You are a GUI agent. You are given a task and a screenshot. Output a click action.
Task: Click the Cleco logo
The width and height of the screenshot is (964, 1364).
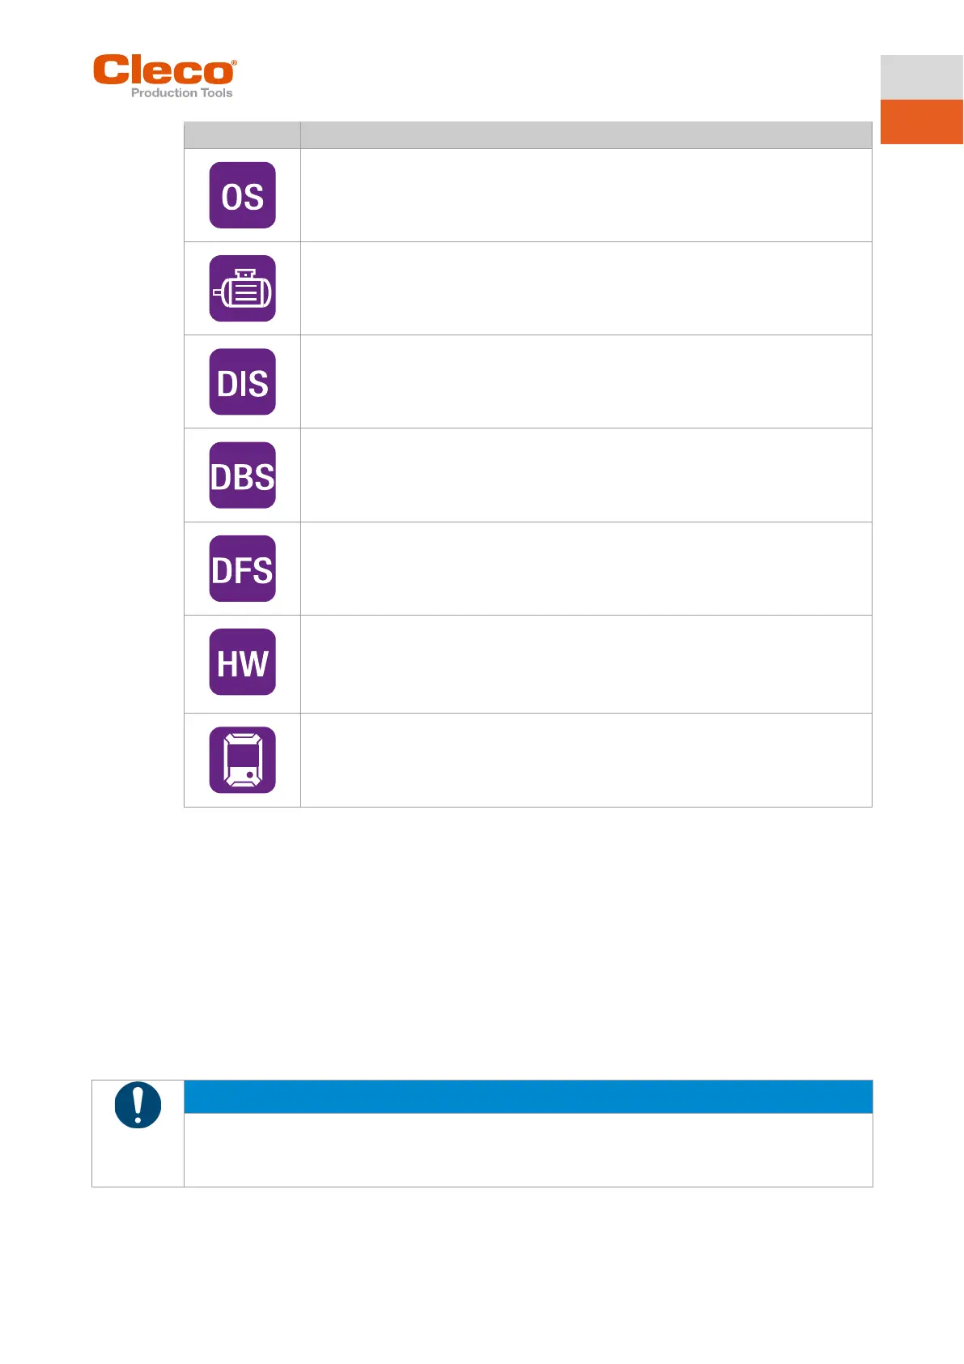(165, 76)
